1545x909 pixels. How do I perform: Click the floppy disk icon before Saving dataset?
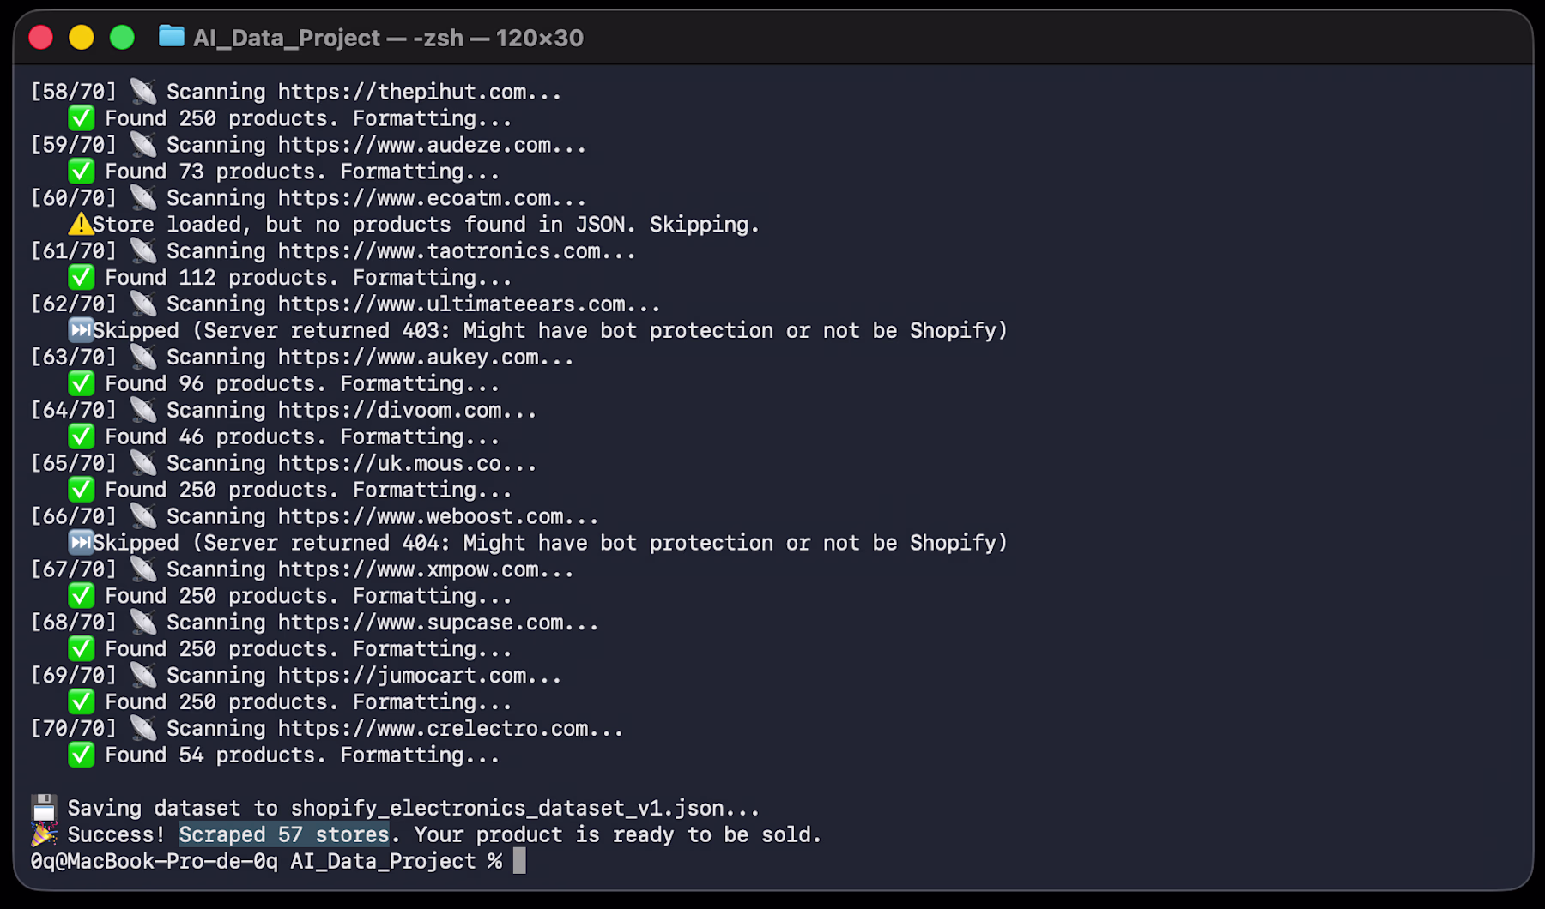[x=44, y=808]
